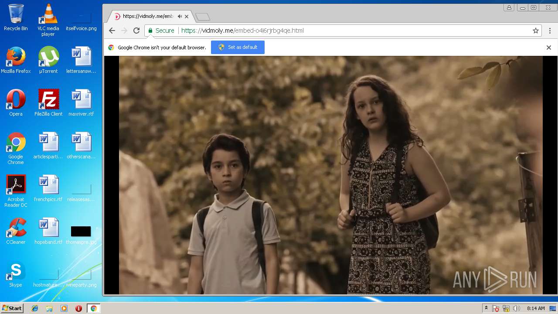This screenshot has height=314, width=558.
Task: View site info via Secure lock
Action: (x=161, y=31)
